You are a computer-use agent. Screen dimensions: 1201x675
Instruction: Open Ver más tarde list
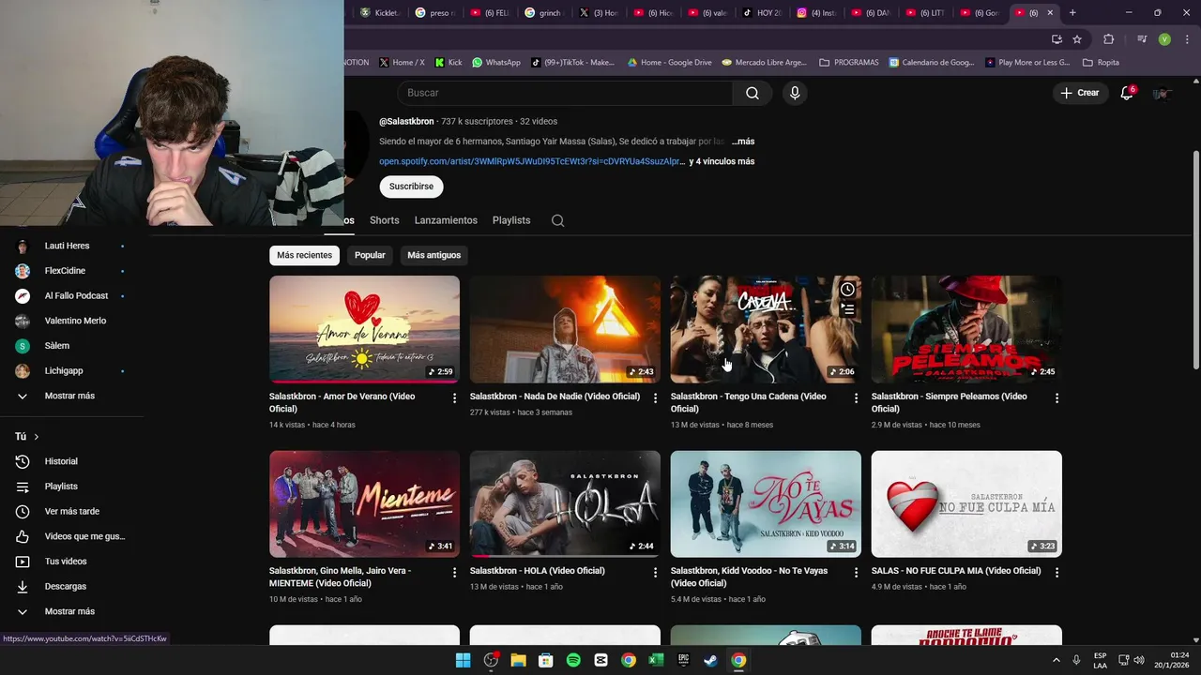(71, 511)
